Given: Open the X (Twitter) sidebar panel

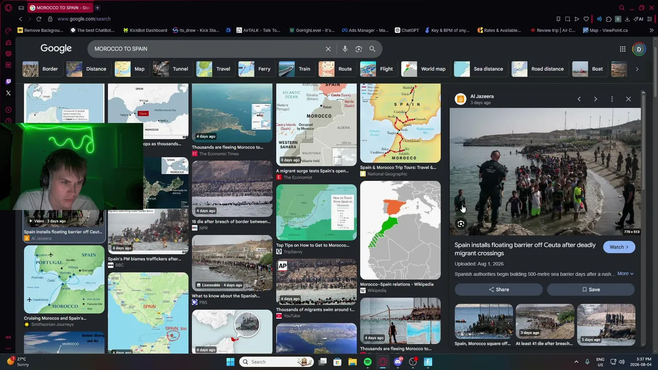Looking at the screenshot, I should click(8, 93).
